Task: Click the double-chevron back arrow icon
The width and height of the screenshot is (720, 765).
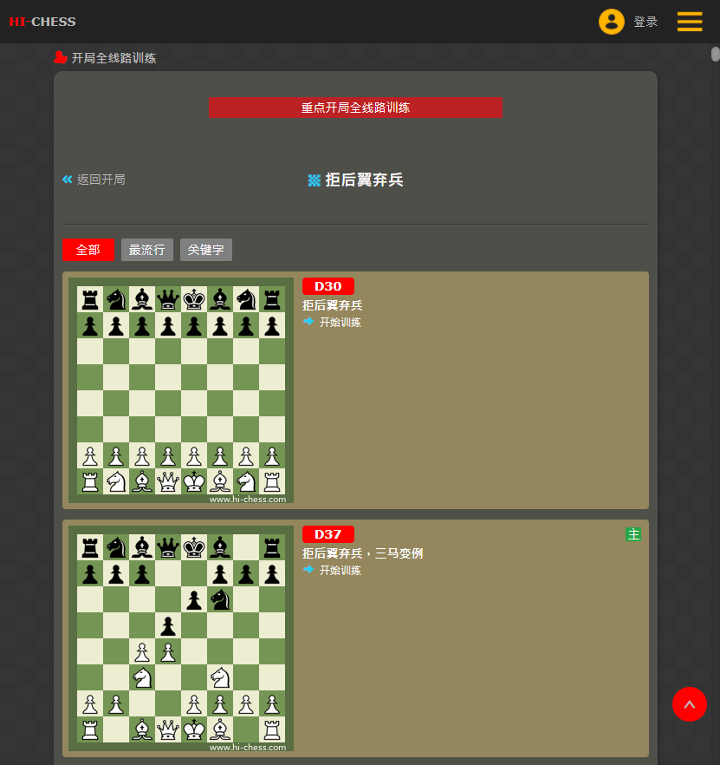Action: 68,180
